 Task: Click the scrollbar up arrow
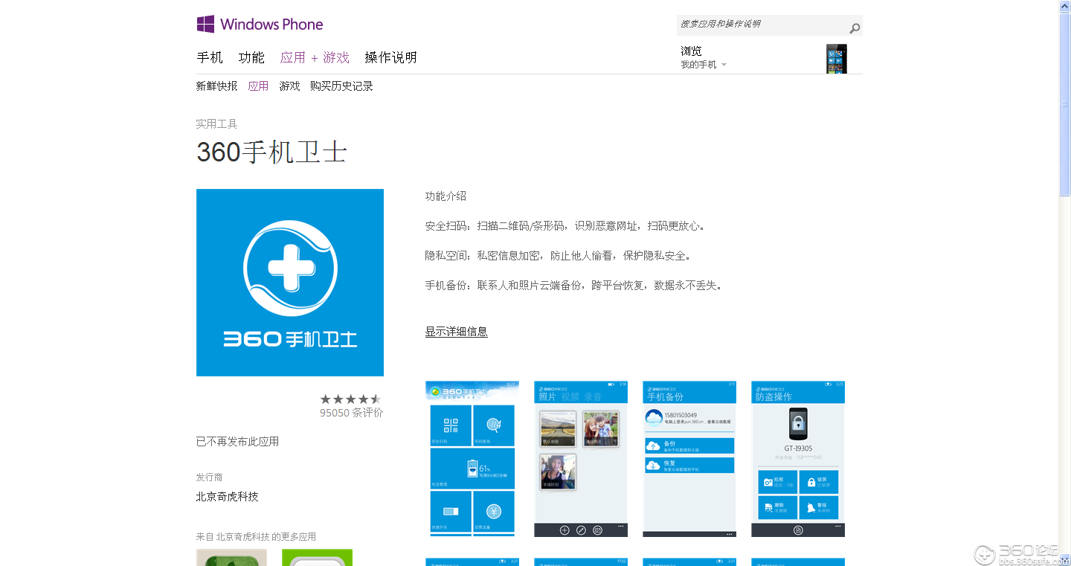[x=1064, y=6]
